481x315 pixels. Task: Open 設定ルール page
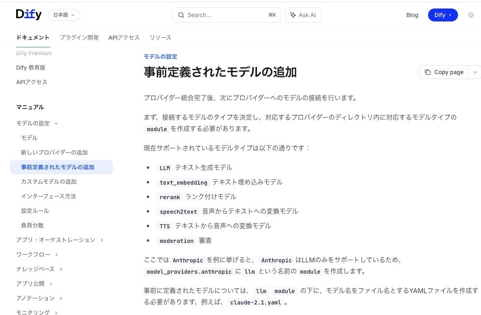pyautogui.click(x=35, y=211)
